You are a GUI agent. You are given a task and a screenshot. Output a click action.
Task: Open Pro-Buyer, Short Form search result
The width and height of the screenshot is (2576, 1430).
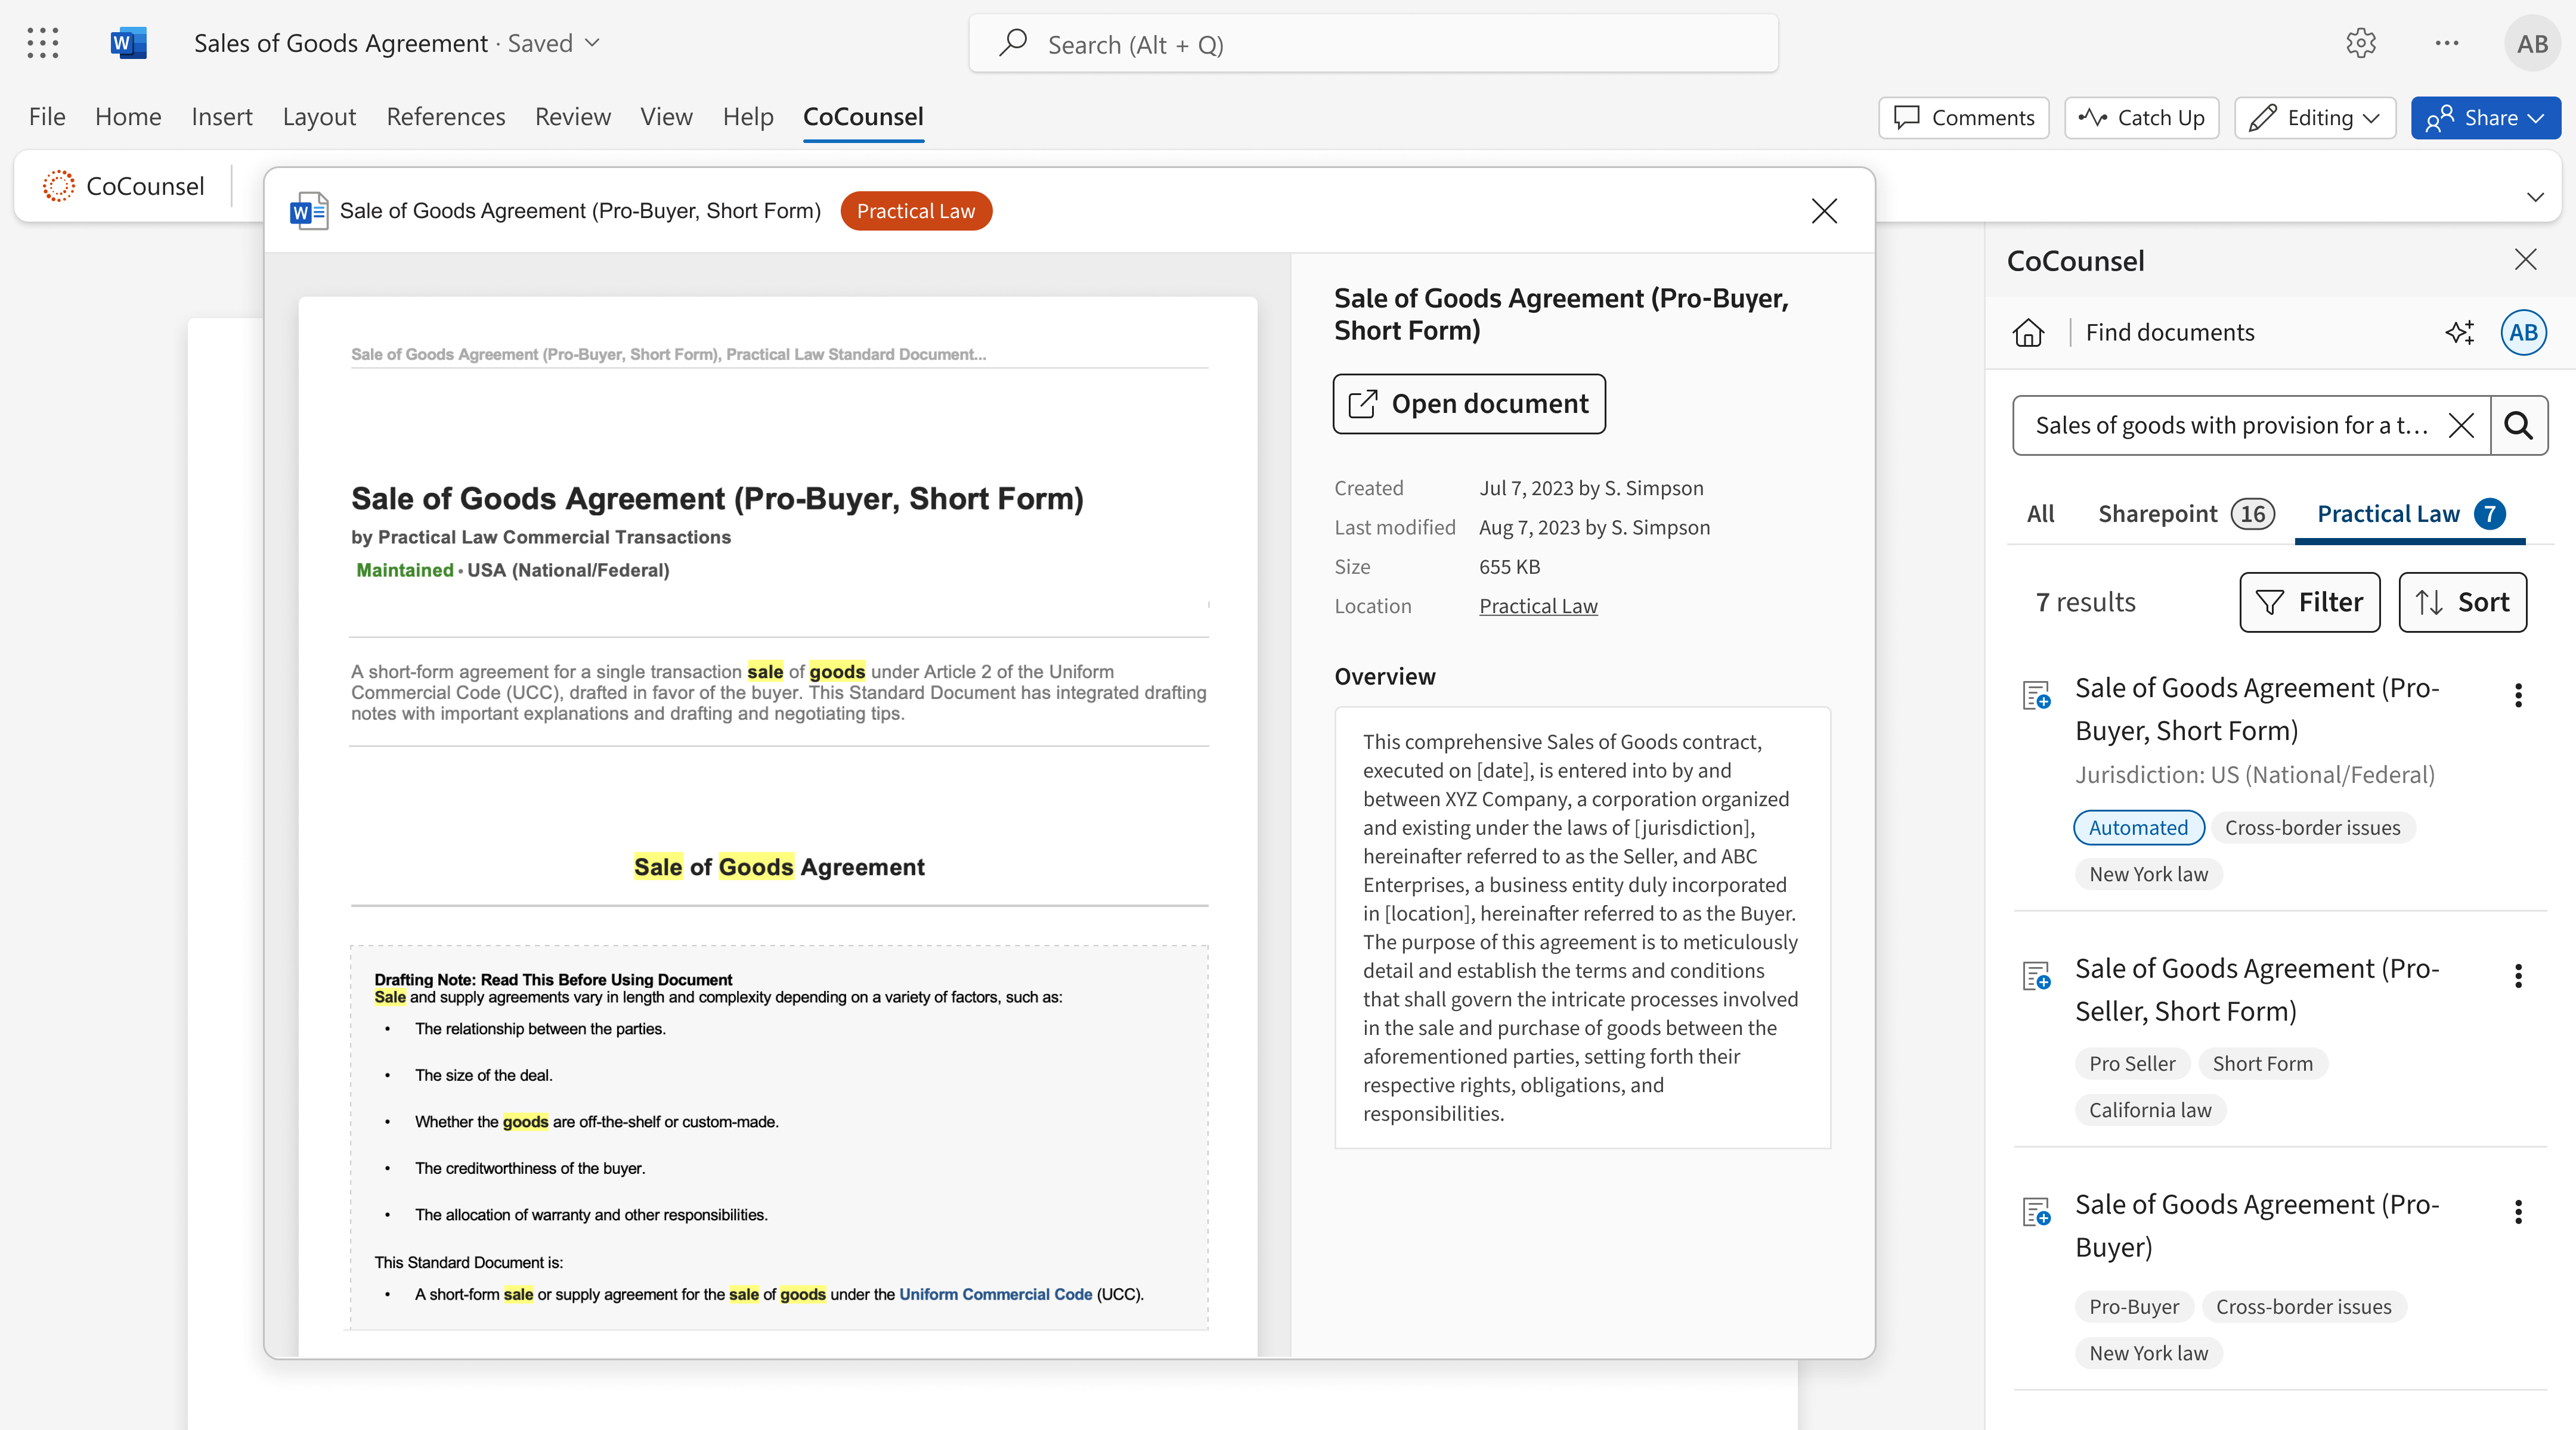point(2257,710)
